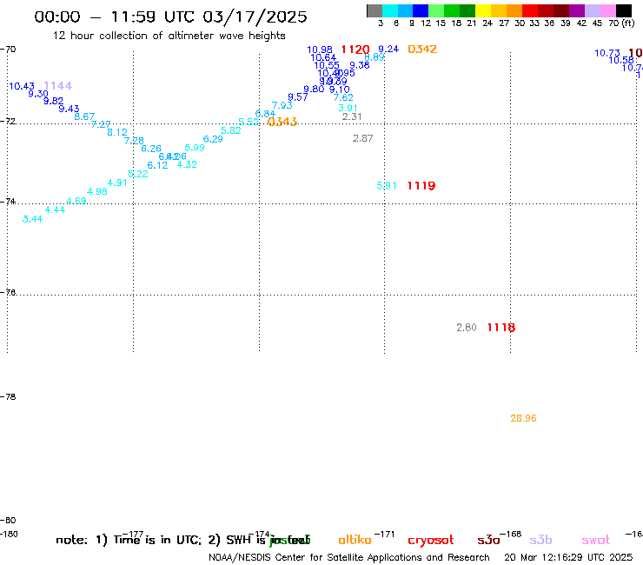
Task: Click the wave height value '3.91'
Action: (348, 108)
